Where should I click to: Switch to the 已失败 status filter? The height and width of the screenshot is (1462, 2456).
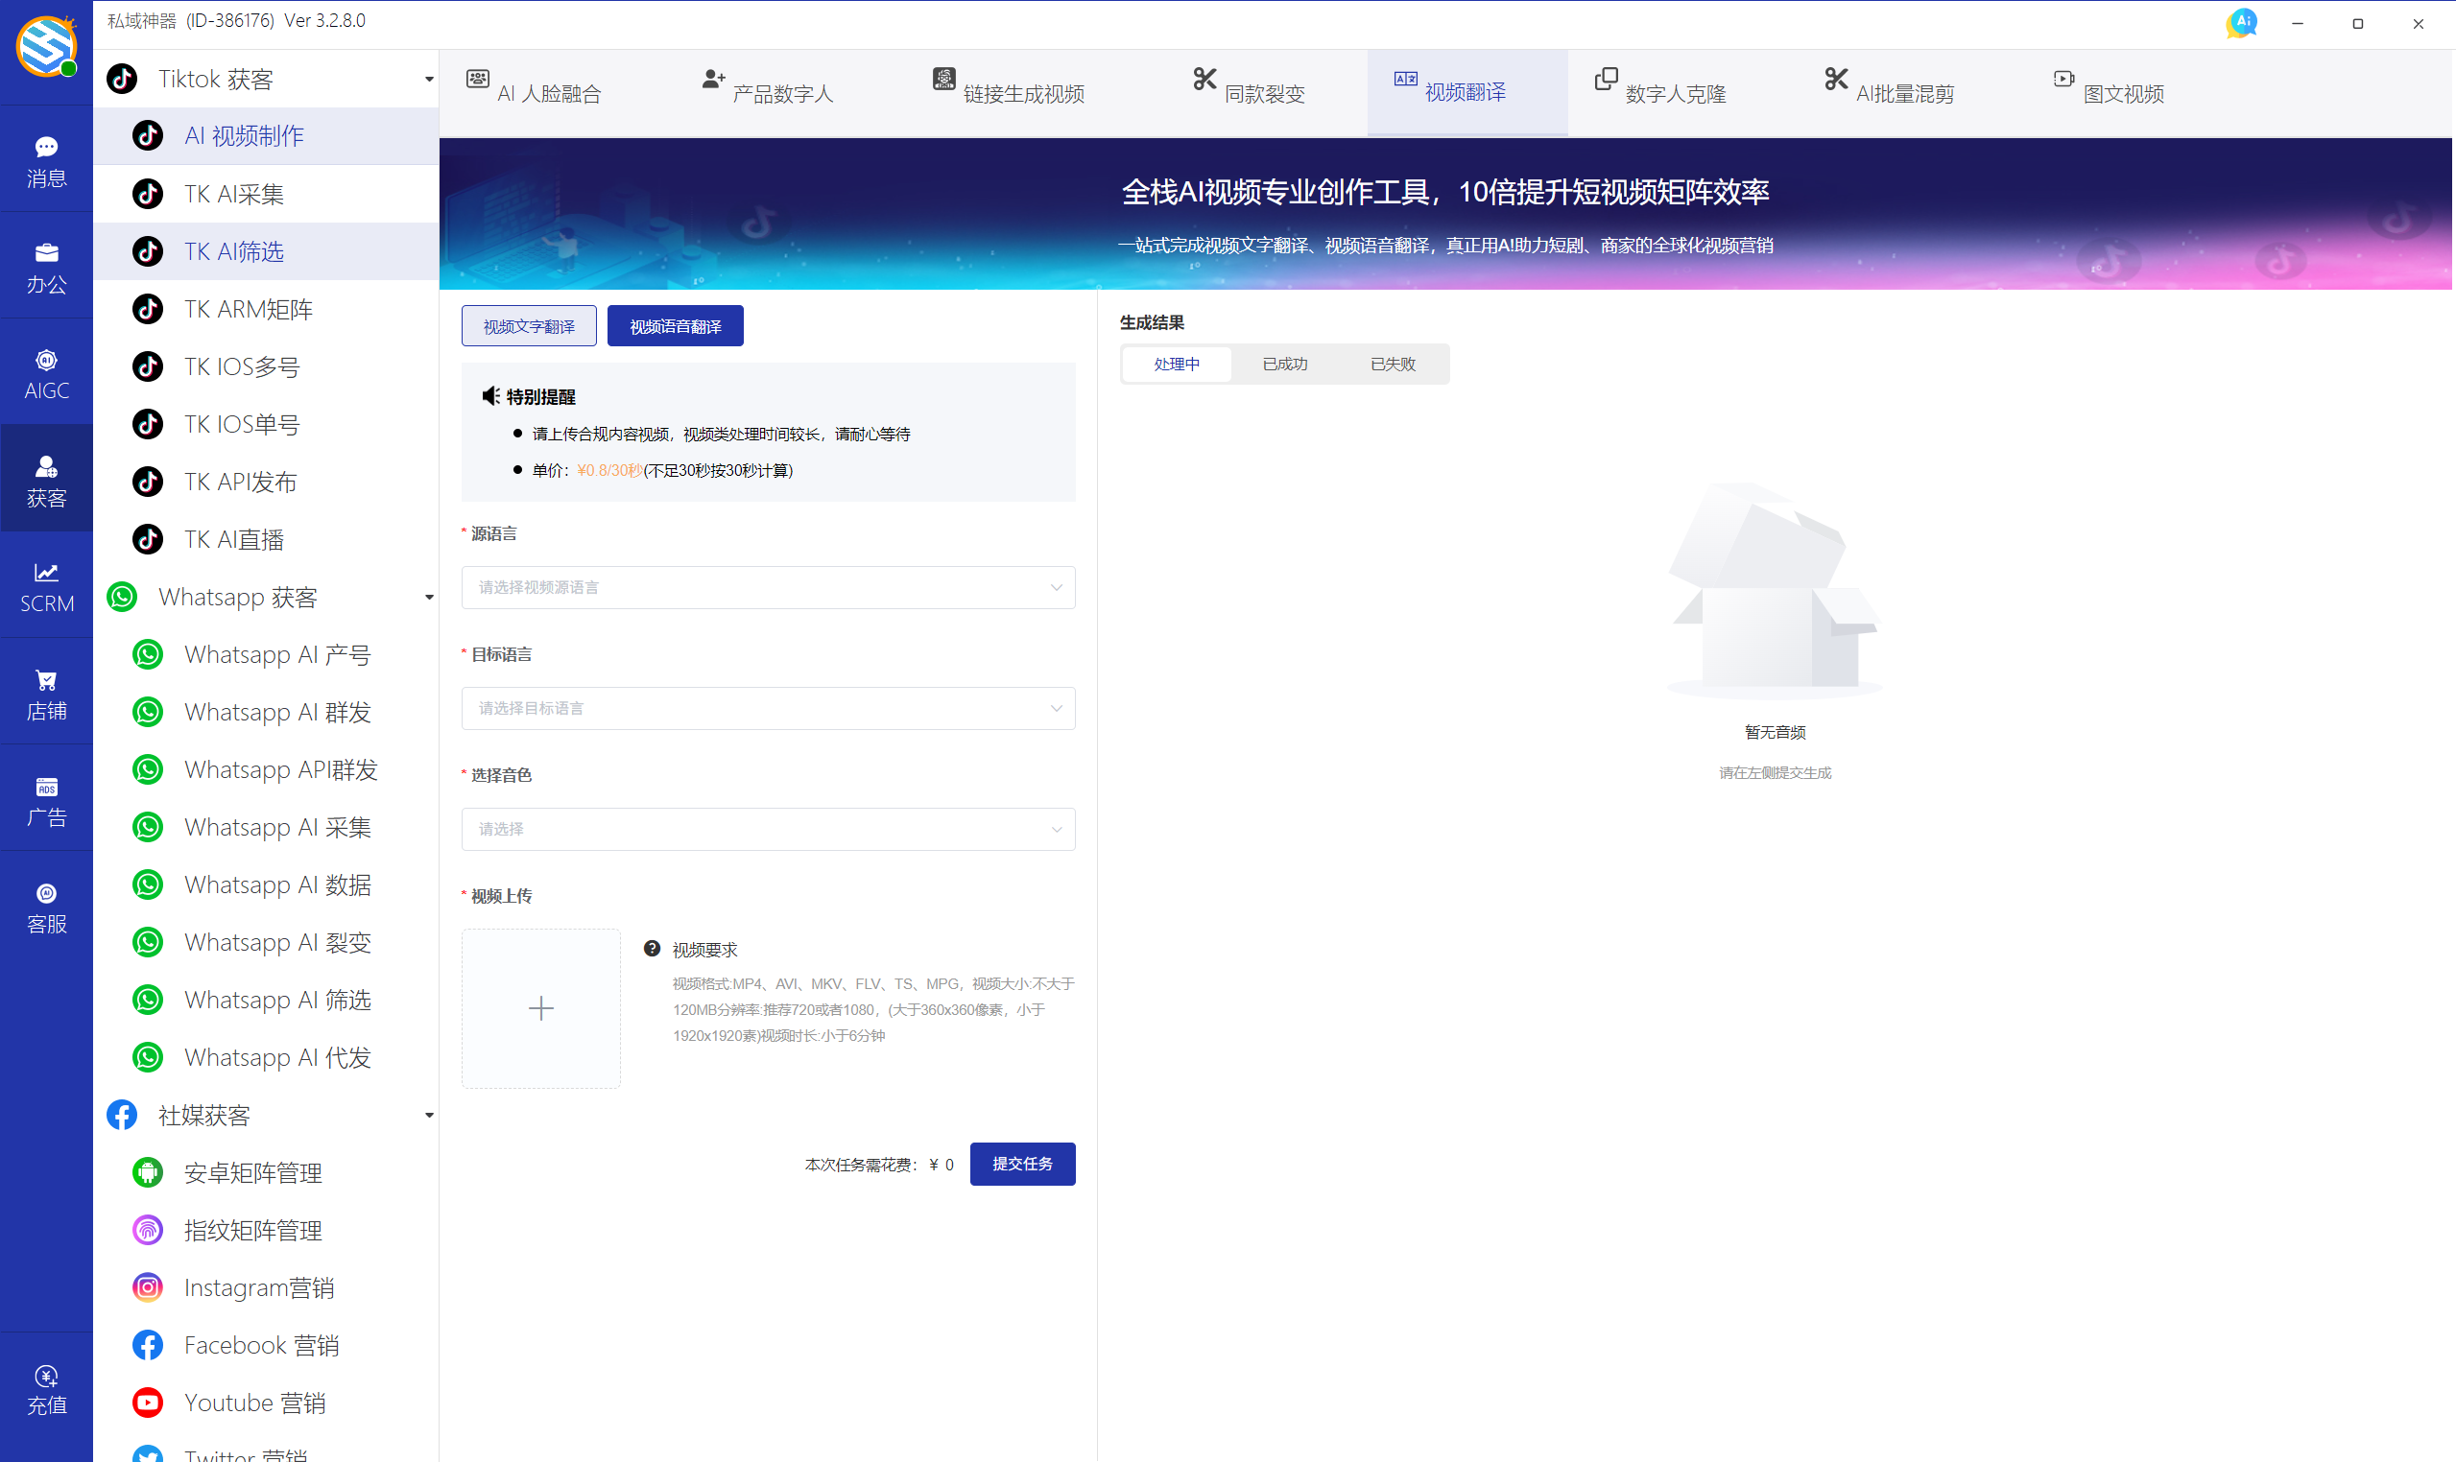point(1391,364)
